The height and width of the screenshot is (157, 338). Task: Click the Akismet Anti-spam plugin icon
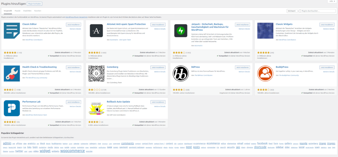tap(96, 31)
